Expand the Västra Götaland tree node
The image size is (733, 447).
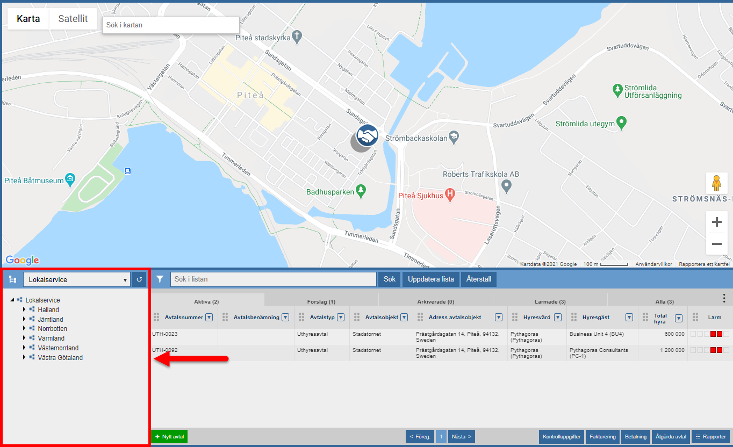[x=24, y=357]
